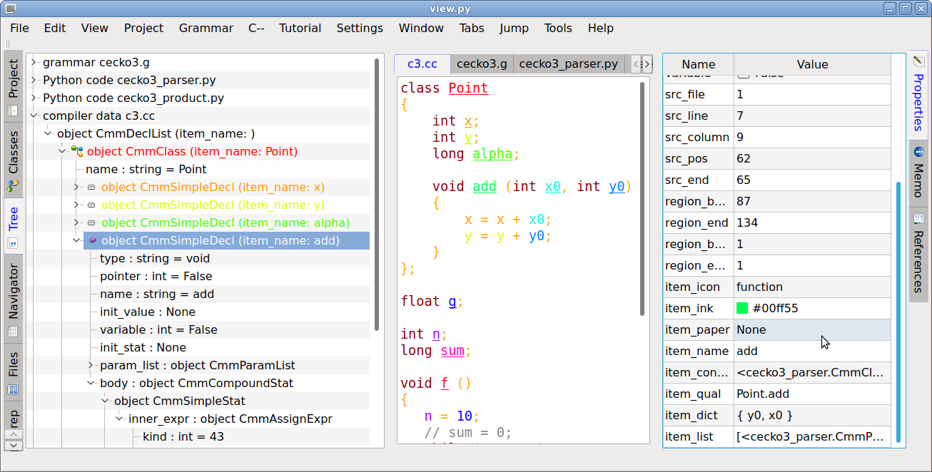The height and width of the screenshot is (472, 932).
Task: Switch to the cecko3.g editor tab
Action: click(x=482, y=63)
